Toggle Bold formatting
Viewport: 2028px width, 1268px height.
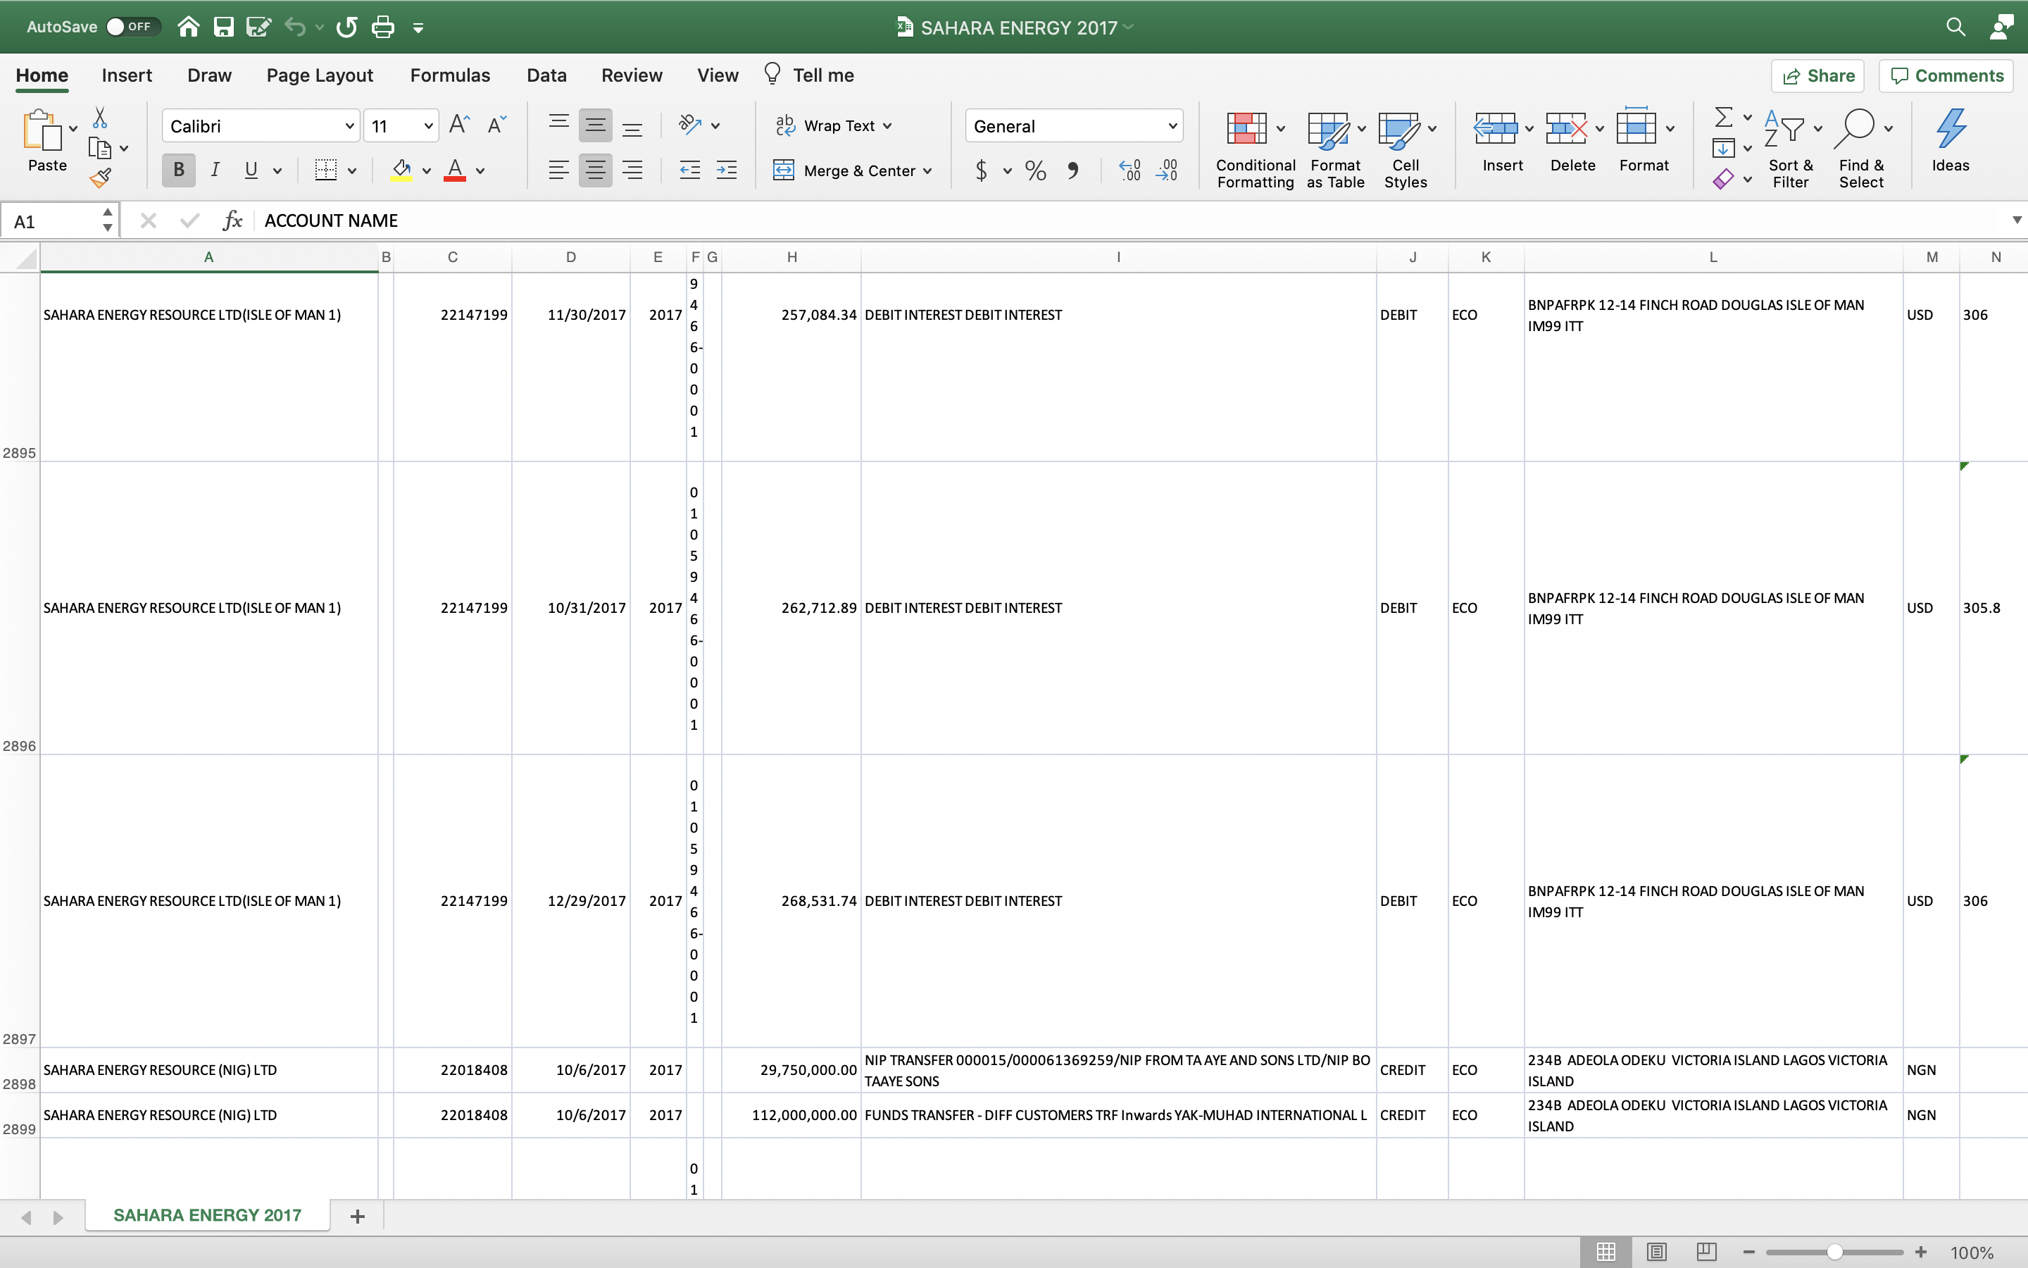pyautogui.click(x=178, y=170)
